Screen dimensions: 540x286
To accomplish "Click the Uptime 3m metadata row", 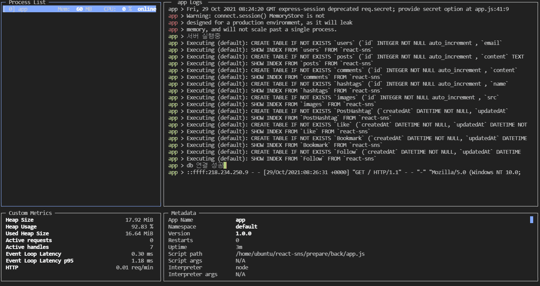I will 239,247.
